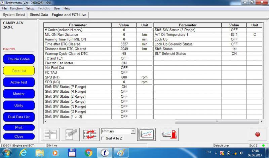Open the live graph view icon
269x158 pixels.
tap(146, 134)
